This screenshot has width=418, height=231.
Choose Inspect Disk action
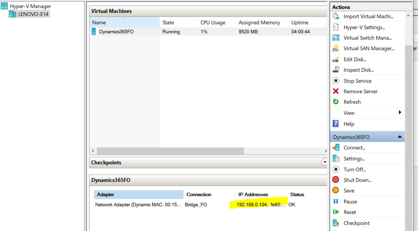pyautogui.click(x=359, y=70)
